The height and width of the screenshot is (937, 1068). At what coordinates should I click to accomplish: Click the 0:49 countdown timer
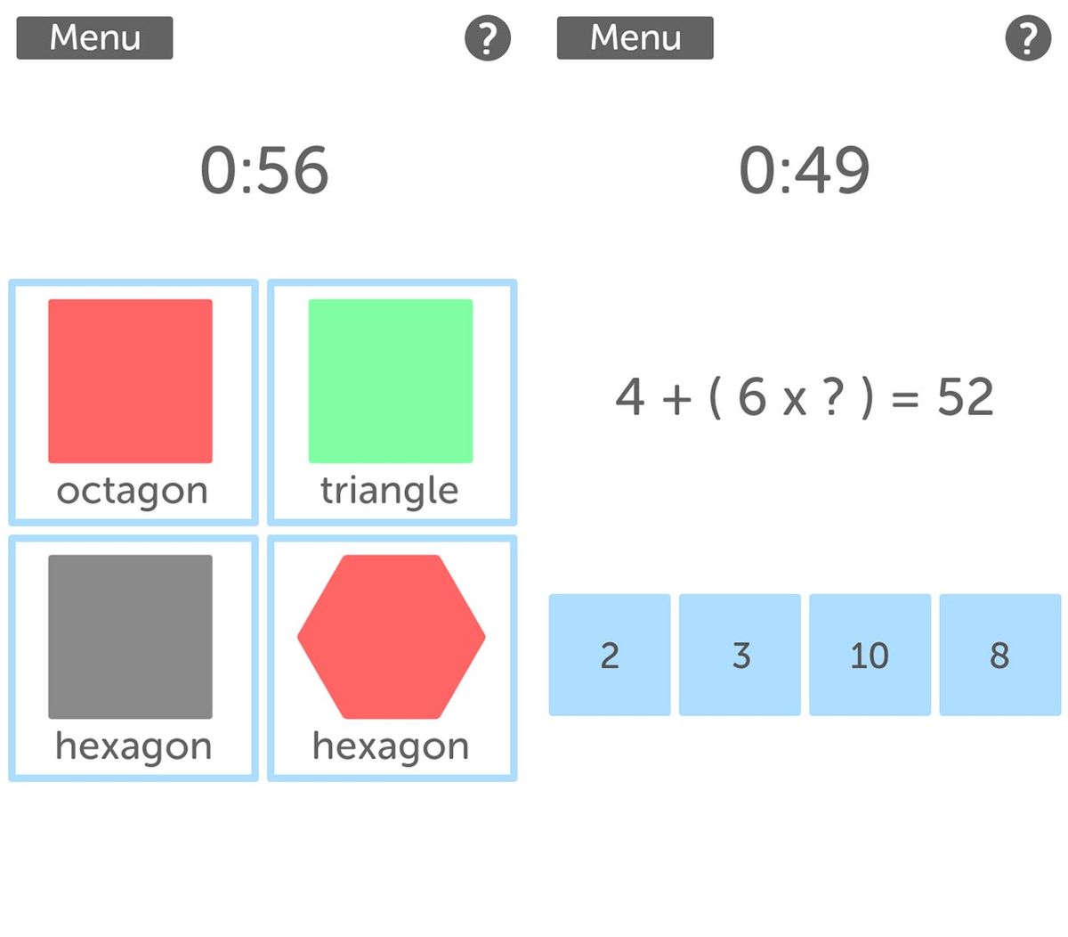(x=805, y=170)
